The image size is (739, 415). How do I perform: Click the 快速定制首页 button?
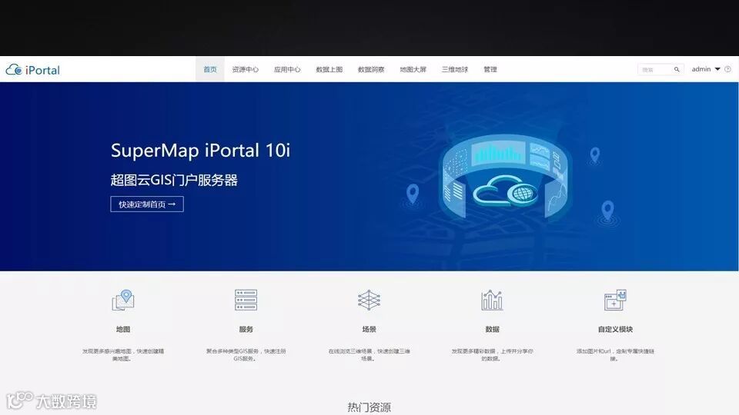point(147,204)
